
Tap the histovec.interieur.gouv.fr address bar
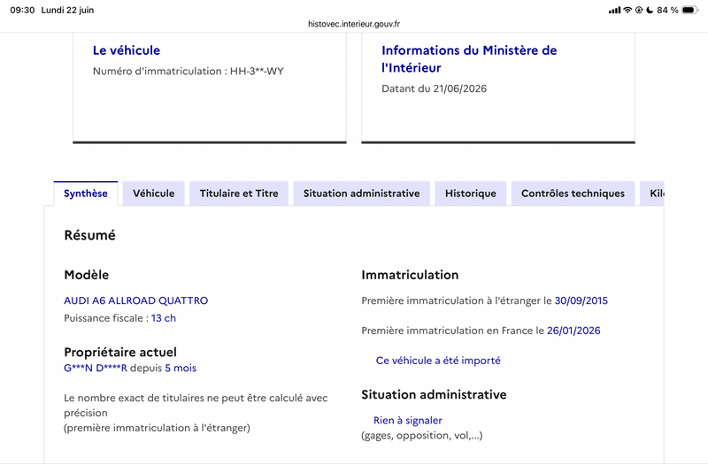354,24
